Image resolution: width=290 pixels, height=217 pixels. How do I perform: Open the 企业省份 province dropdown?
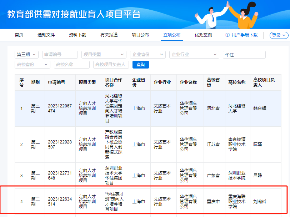[x=147, y=54]
